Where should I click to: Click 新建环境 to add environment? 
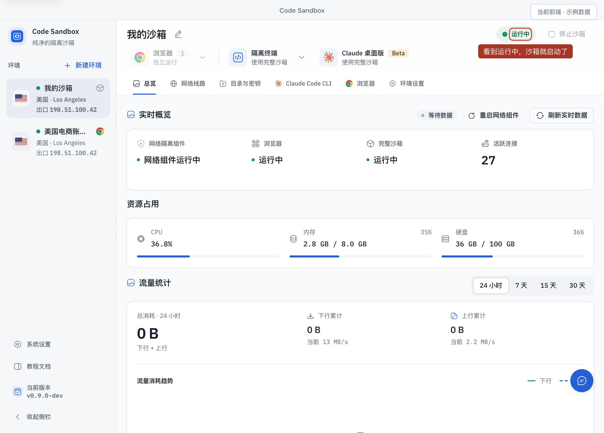tap(83, 65)
